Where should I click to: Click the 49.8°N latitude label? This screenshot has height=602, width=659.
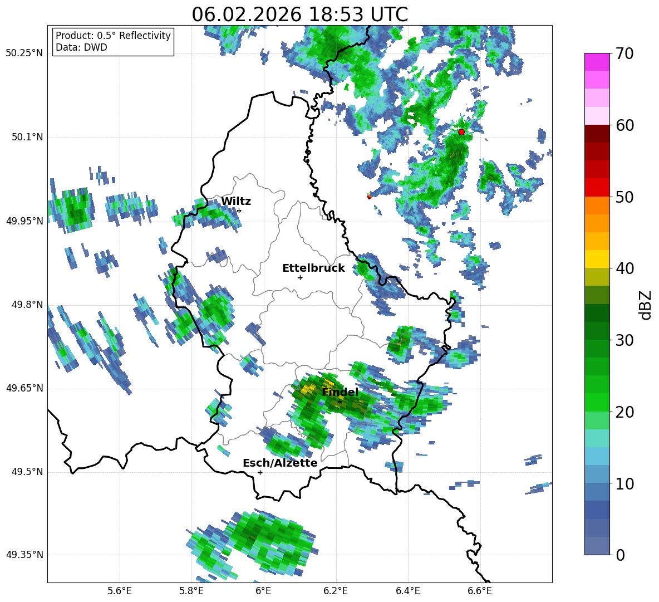pyautogui.click(x=27, y=305)
